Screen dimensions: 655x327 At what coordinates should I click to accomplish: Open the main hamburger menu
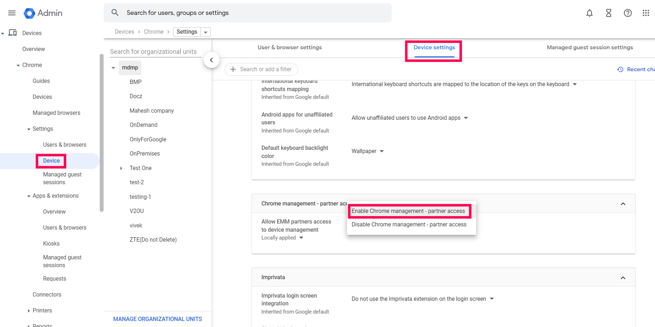(12, 13)
